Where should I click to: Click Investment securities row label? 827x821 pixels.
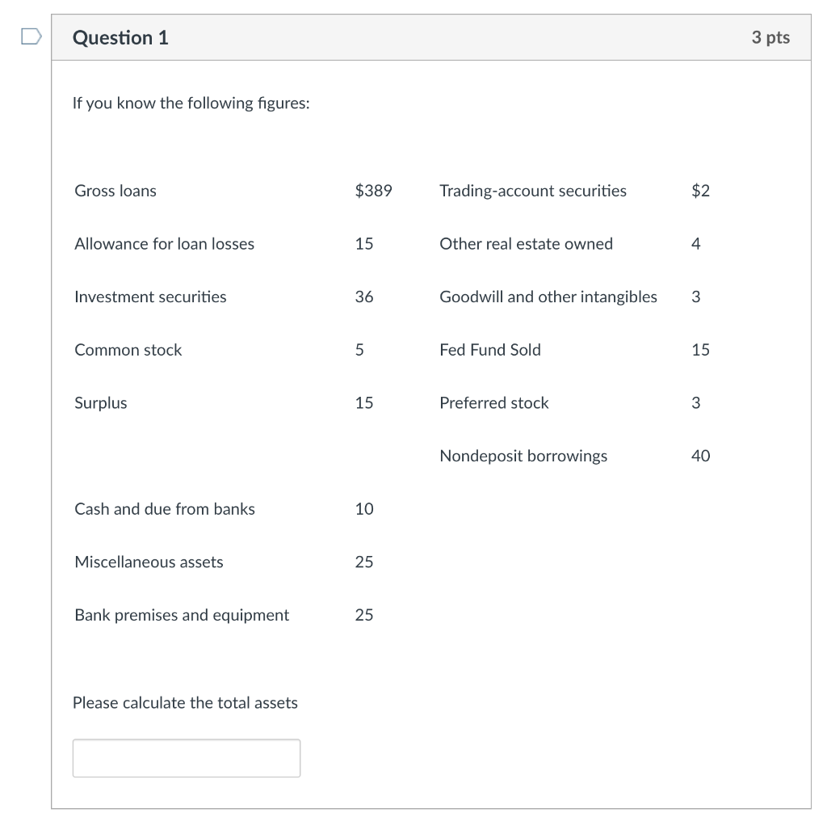(x=150, y=297)
